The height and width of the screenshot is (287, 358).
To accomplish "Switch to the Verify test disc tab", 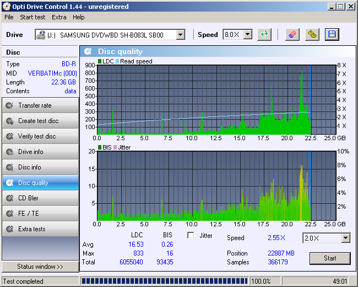I will click(x=40, y=136).
